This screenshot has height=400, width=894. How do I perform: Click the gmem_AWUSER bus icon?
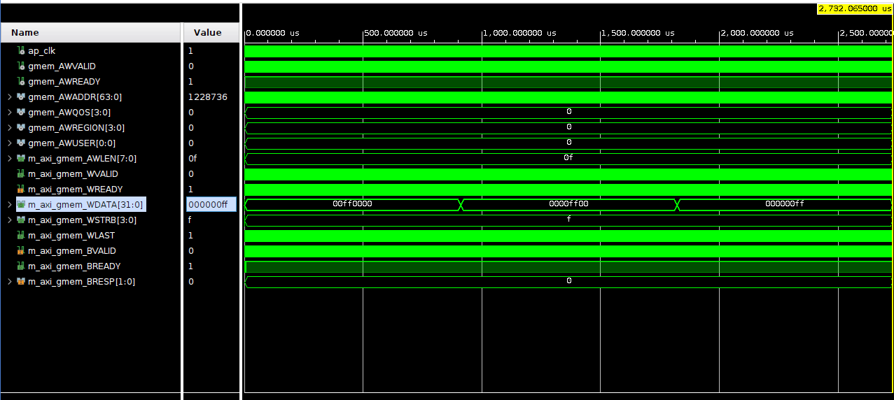point(21,143)
